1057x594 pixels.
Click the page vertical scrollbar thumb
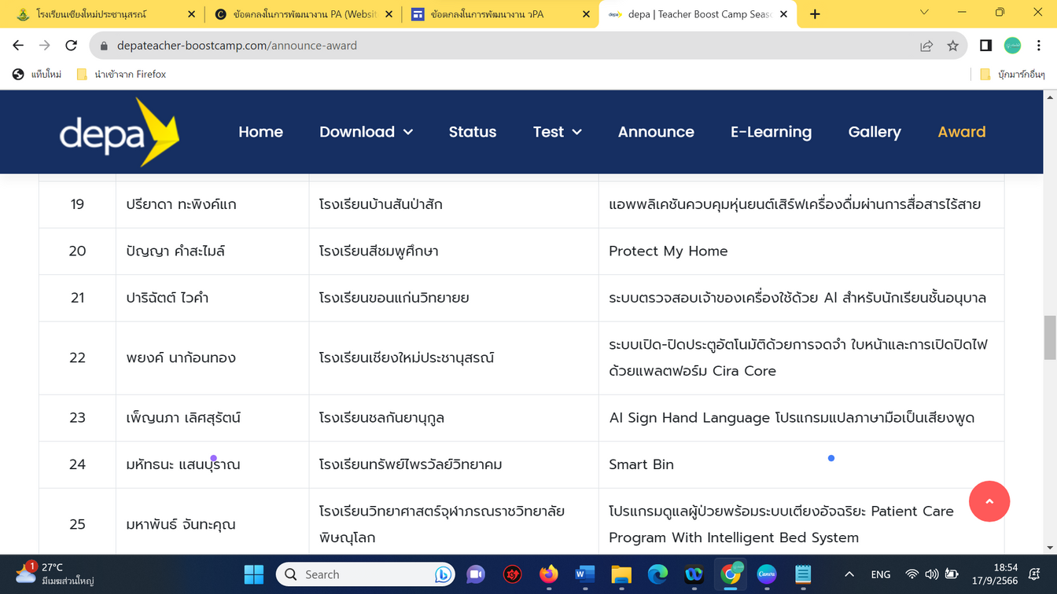pos(1049,338)
